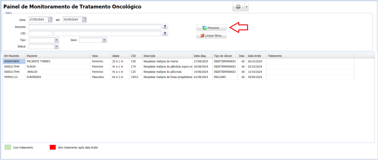Click the red Sem tratamento legend swatch
This screenshot has width=378, height=160.
pyautogui.click(x=53, y=147)
